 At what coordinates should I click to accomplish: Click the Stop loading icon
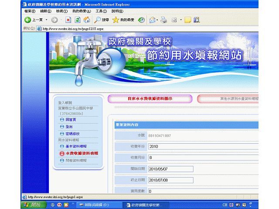pyautogui.click(x=68, y=20)
